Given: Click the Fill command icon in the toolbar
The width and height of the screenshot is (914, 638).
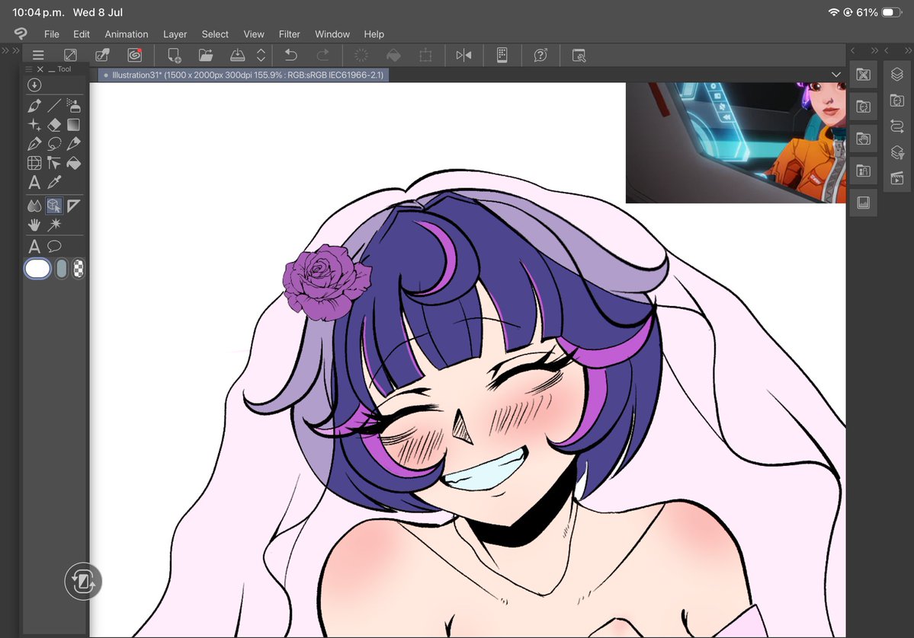Looking at the screenshot, I should coord(393,56).
